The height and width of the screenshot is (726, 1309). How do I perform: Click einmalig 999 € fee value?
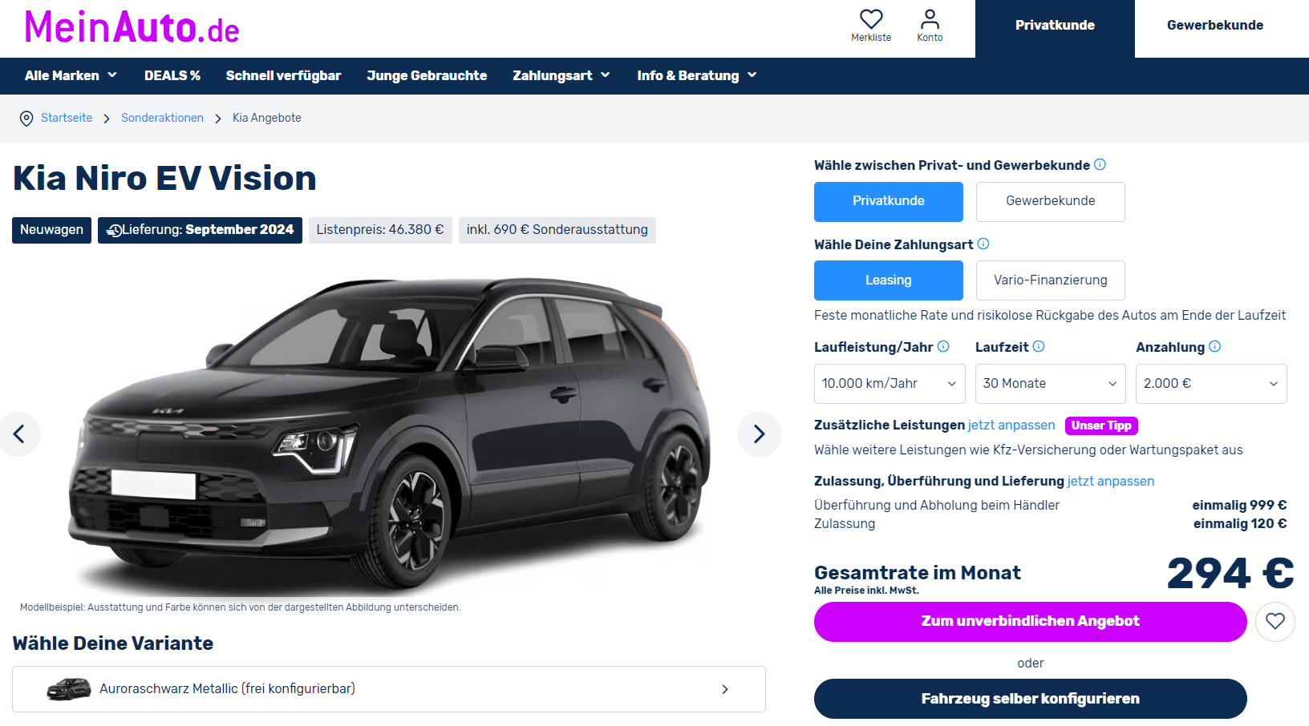[1239, 506]
